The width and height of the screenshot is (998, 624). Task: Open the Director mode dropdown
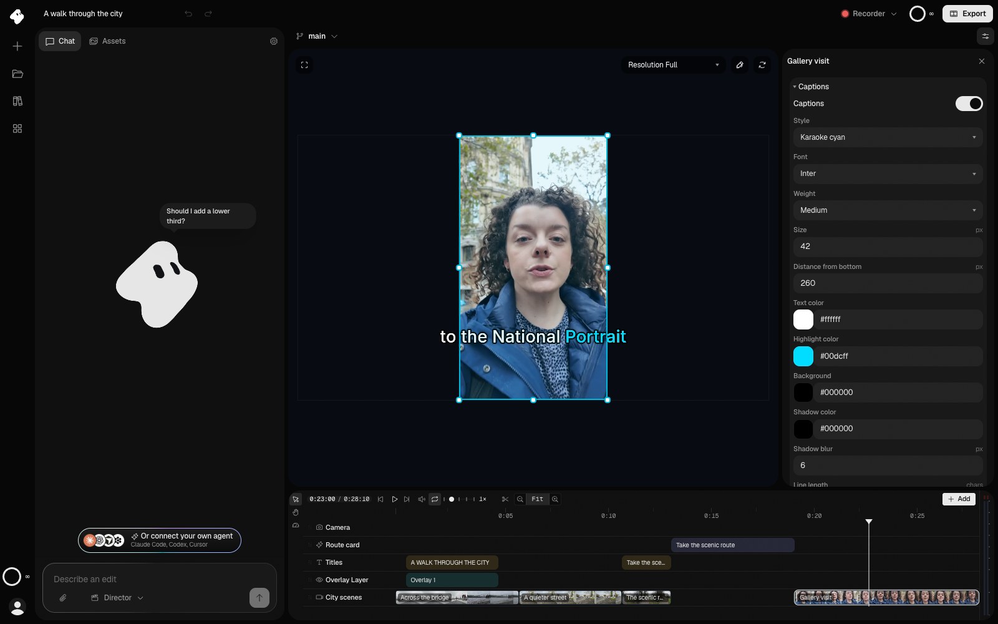click(117, 598)
